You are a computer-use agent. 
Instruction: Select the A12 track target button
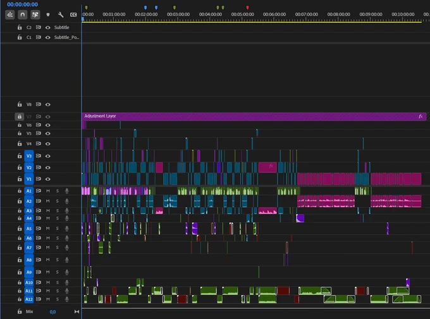click(29, 299)
